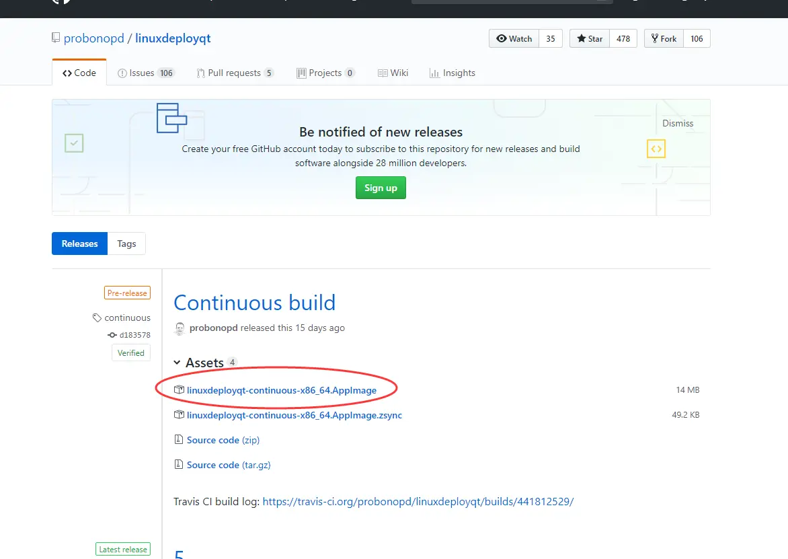This screenshot has height=559, width=788.
Task: Click the probonopd author name
Action: tap(214, 328)
